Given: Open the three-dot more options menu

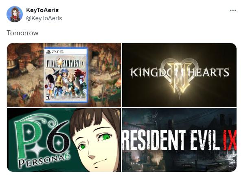Looking at the screenshot, I should point(233,11).
